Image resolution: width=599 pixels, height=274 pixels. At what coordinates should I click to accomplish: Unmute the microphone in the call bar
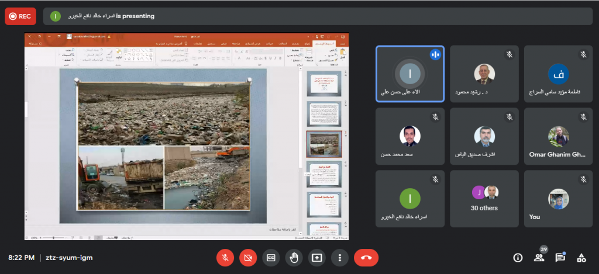pos(225,258)
